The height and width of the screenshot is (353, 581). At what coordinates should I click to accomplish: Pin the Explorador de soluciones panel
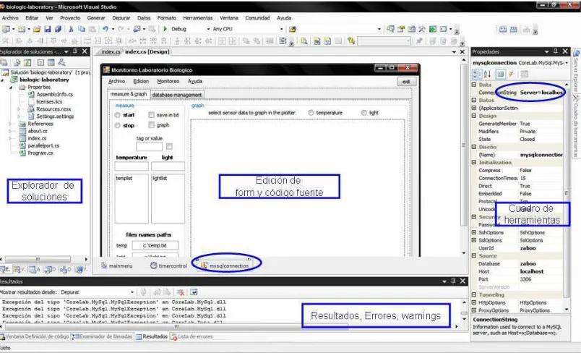pyautogui.click(x=75, y=51)
